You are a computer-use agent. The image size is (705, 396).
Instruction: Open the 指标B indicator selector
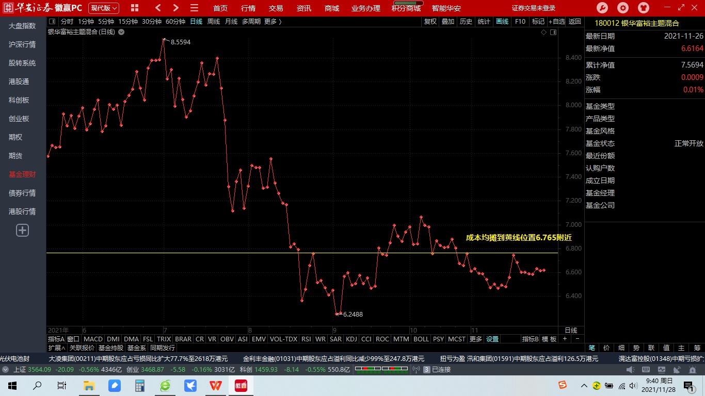coord(530,339)
